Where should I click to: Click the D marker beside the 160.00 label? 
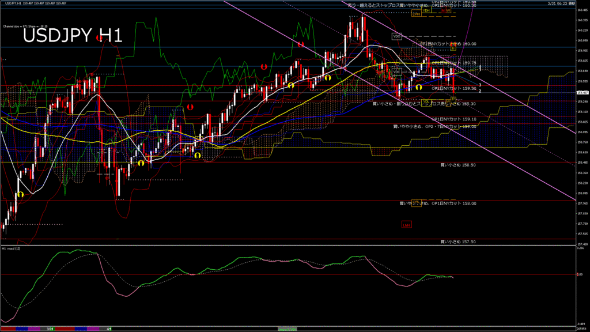[453, 48]
